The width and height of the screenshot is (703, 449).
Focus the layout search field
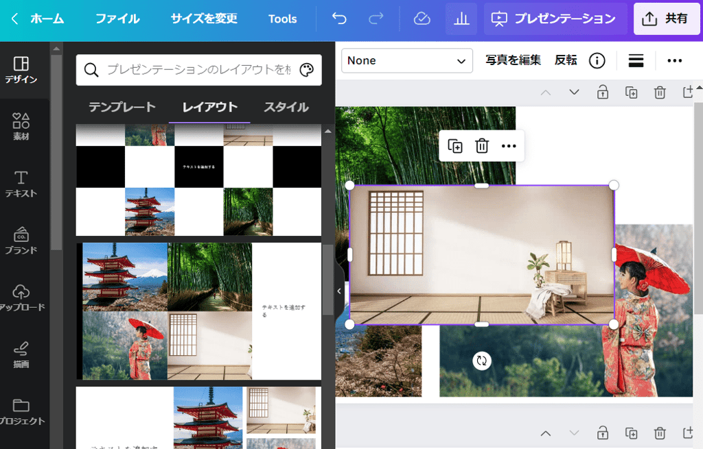point(198,70)
